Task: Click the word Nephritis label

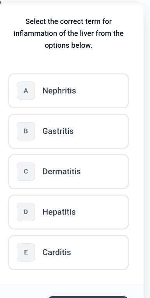Action: 59,91
